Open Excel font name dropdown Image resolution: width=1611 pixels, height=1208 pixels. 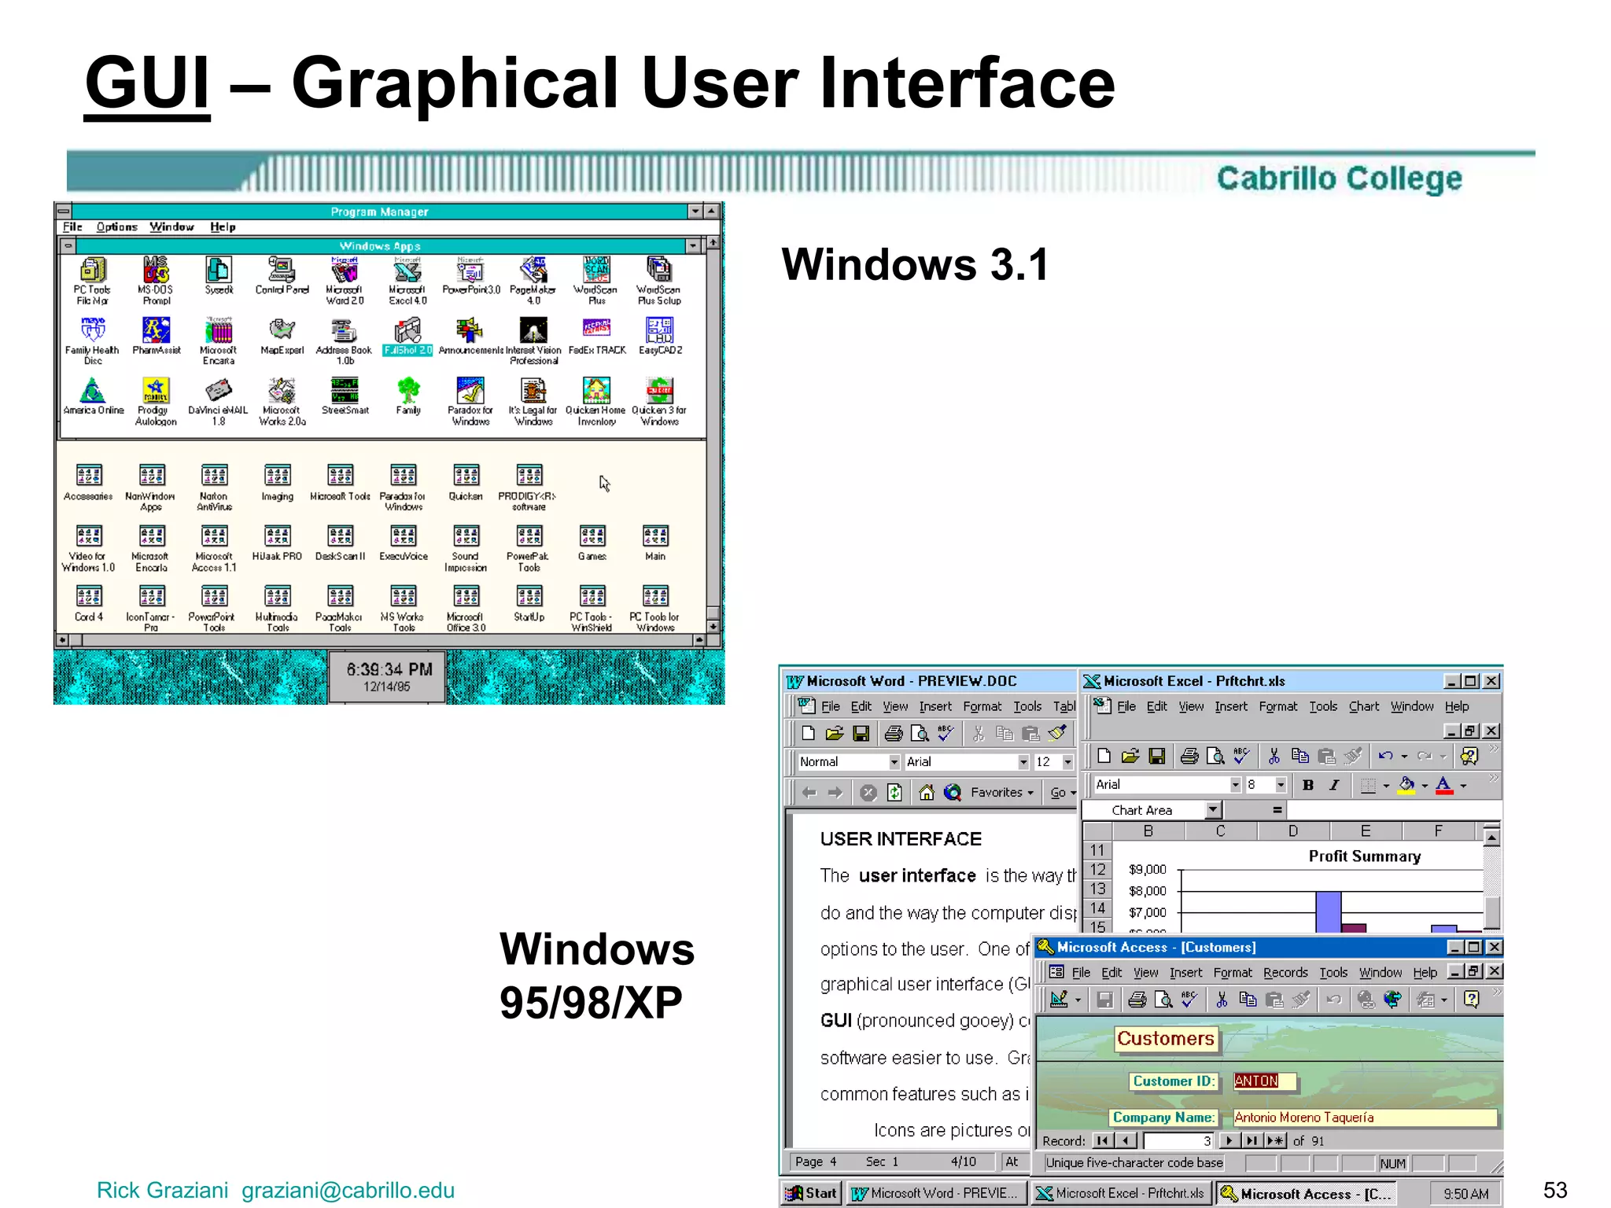point(1236,785)
